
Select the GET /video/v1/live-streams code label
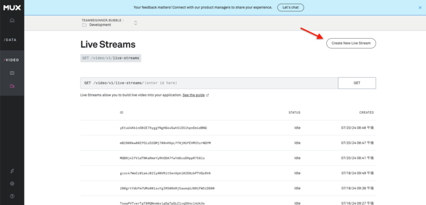pos(111,58)
